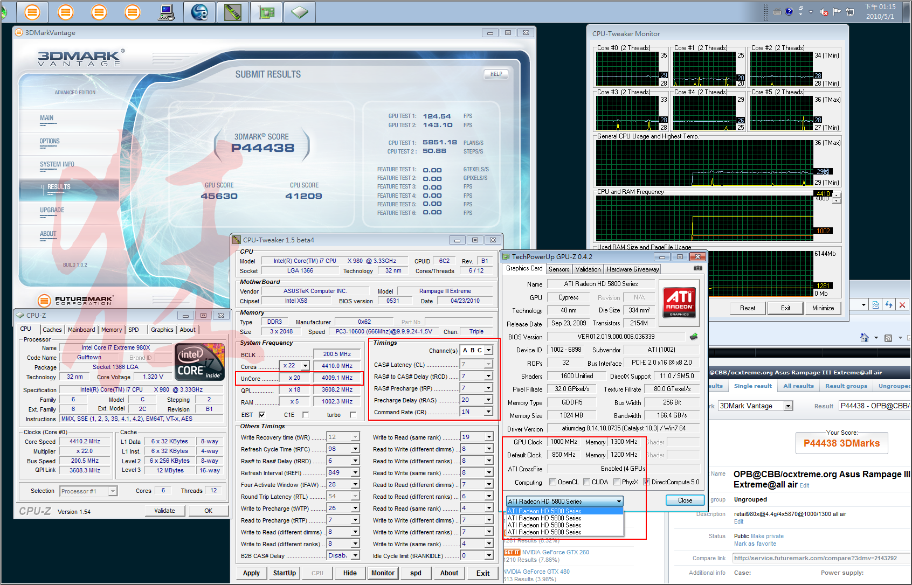Click the GPU-Z camera screenshot icon
912x585 pixels.
coord(697,268)
